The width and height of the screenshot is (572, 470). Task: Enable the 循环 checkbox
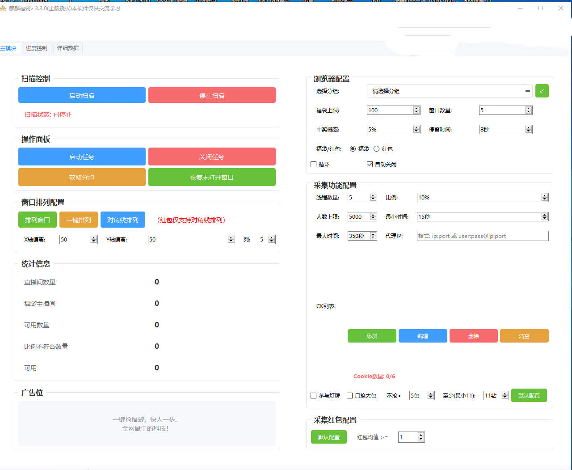click(314, 165)
